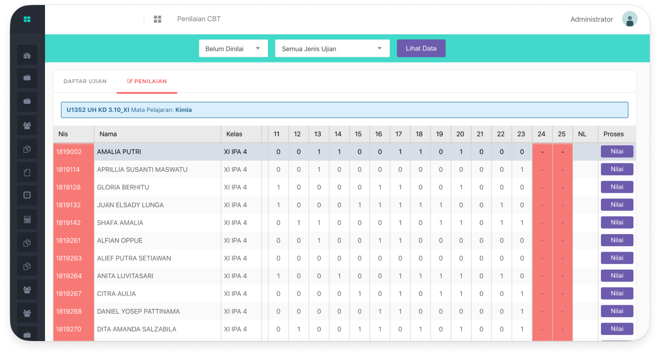Screen dimensions: 660x356
Task: Select the bottom users icon in the sidebar
Action: coord(27,313)
